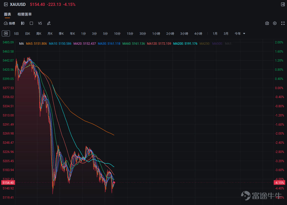Click the MA60: 5161.136 legend
The image size is (287, 205).
pyautogui.click(x=134, y=44)
